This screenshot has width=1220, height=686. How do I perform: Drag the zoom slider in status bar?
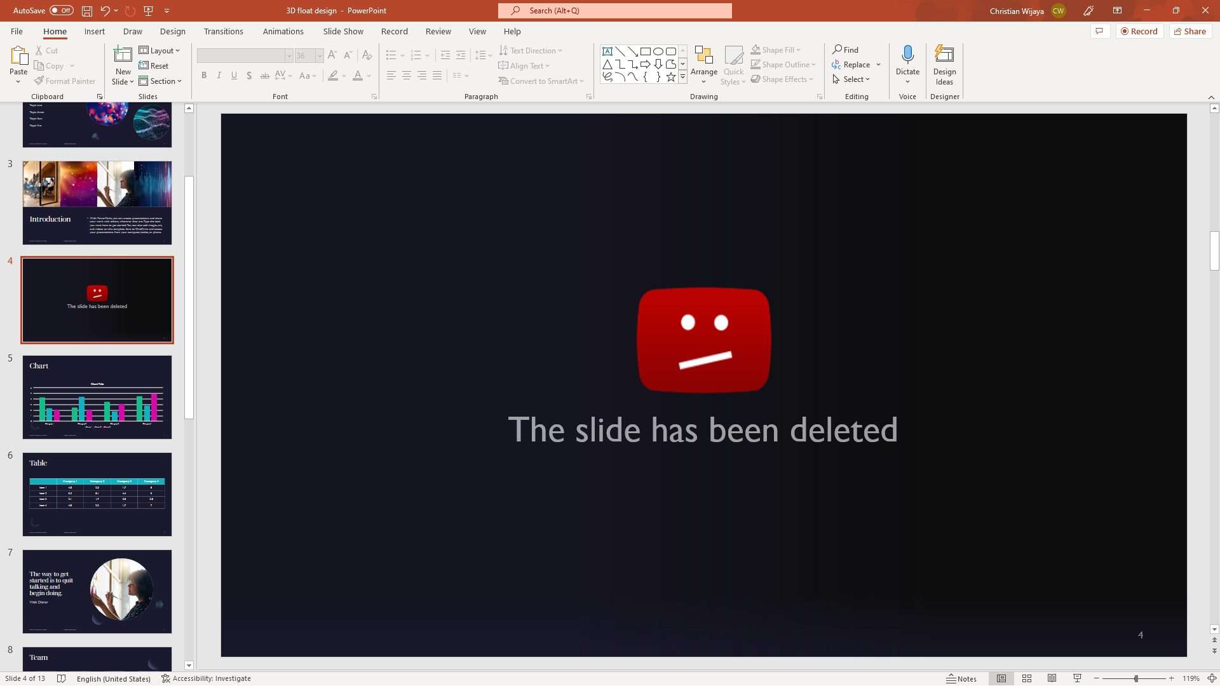[1136, 678]
